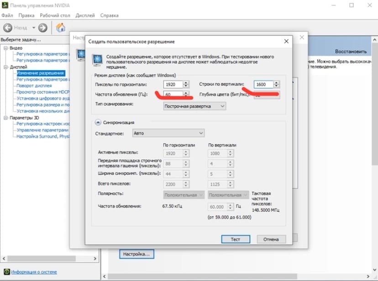This screenshot has width=378, height=281.
Task: Open the Файл menu
Action: pos(7,16)
